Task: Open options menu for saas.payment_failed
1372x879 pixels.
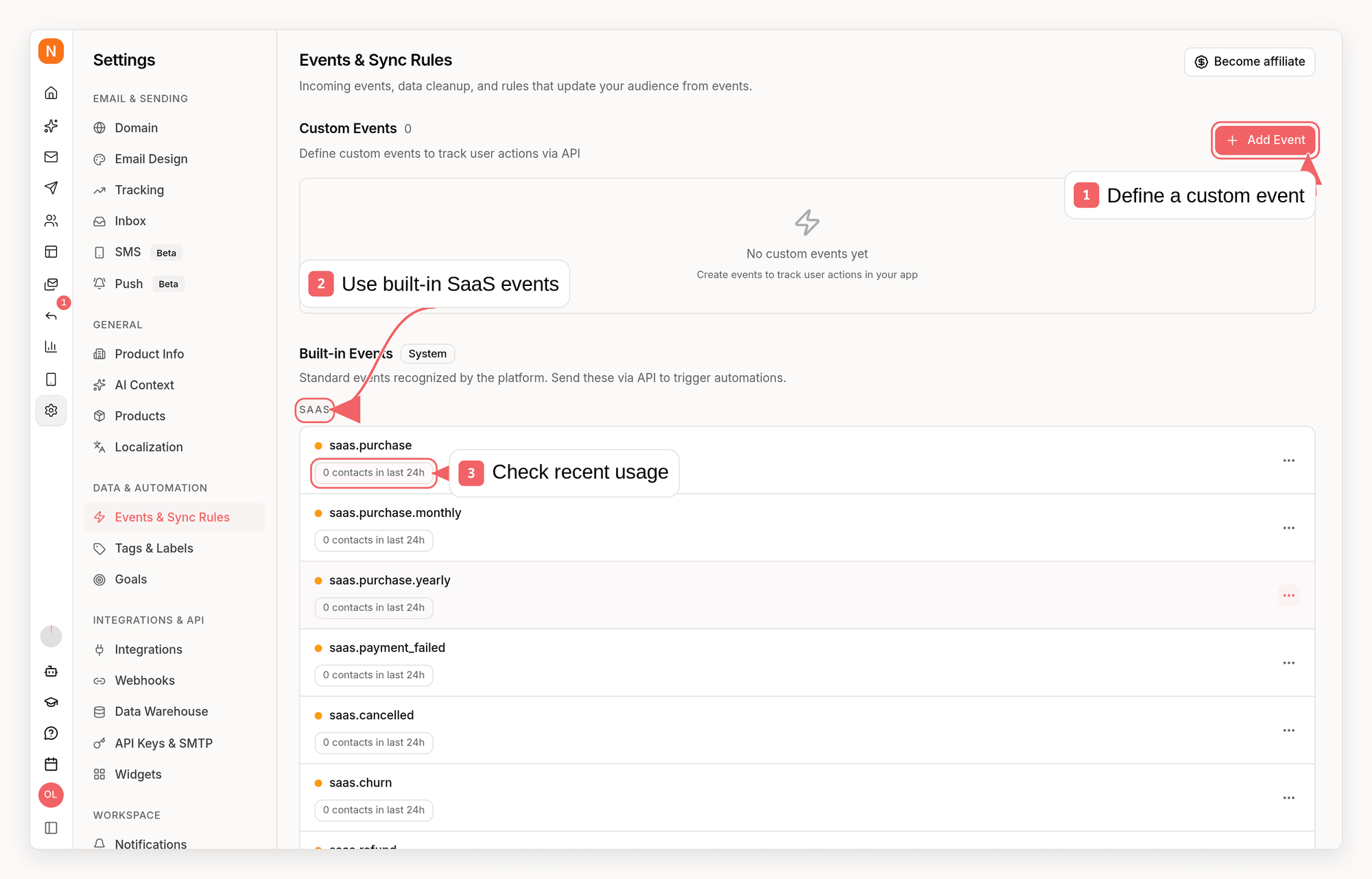Action: pos(1289,663)
